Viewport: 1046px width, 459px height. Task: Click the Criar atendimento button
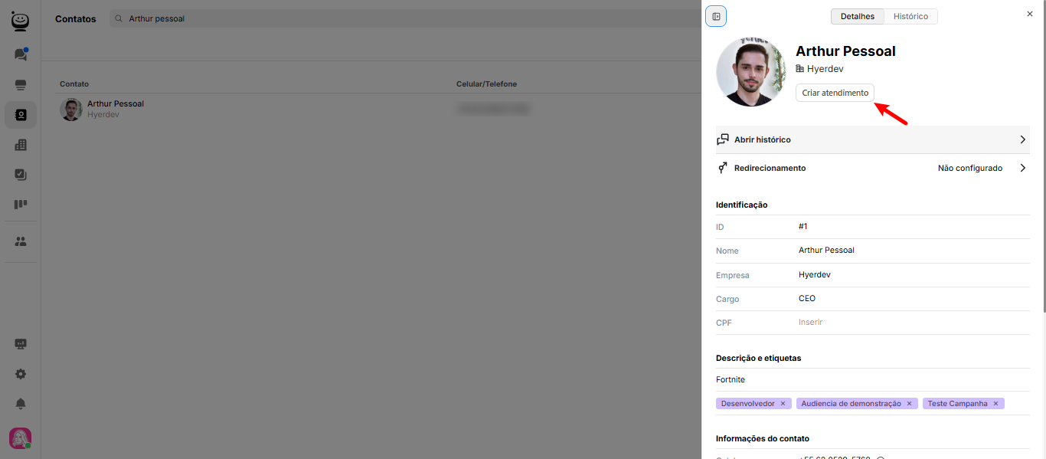point(835,93)
